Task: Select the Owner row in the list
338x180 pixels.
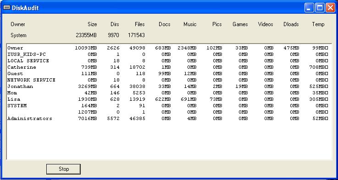Action: coord(168,48)
